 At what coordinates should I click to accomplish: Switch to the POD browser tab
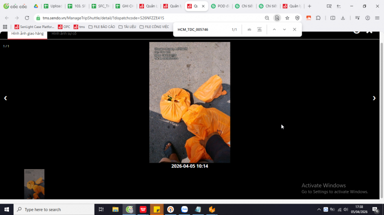pyautogui.click(x=220, y=6)
